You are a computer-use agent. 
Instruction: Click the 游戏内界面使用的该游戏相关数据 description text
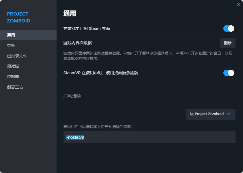[148, 56]
